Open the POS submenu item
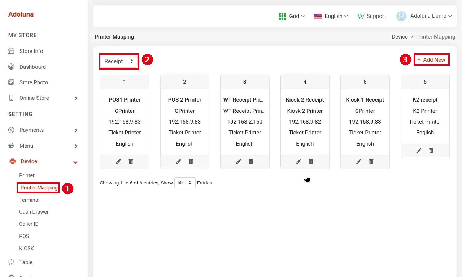462x277 pixels. pyautogui.click(x=24, y=236)
